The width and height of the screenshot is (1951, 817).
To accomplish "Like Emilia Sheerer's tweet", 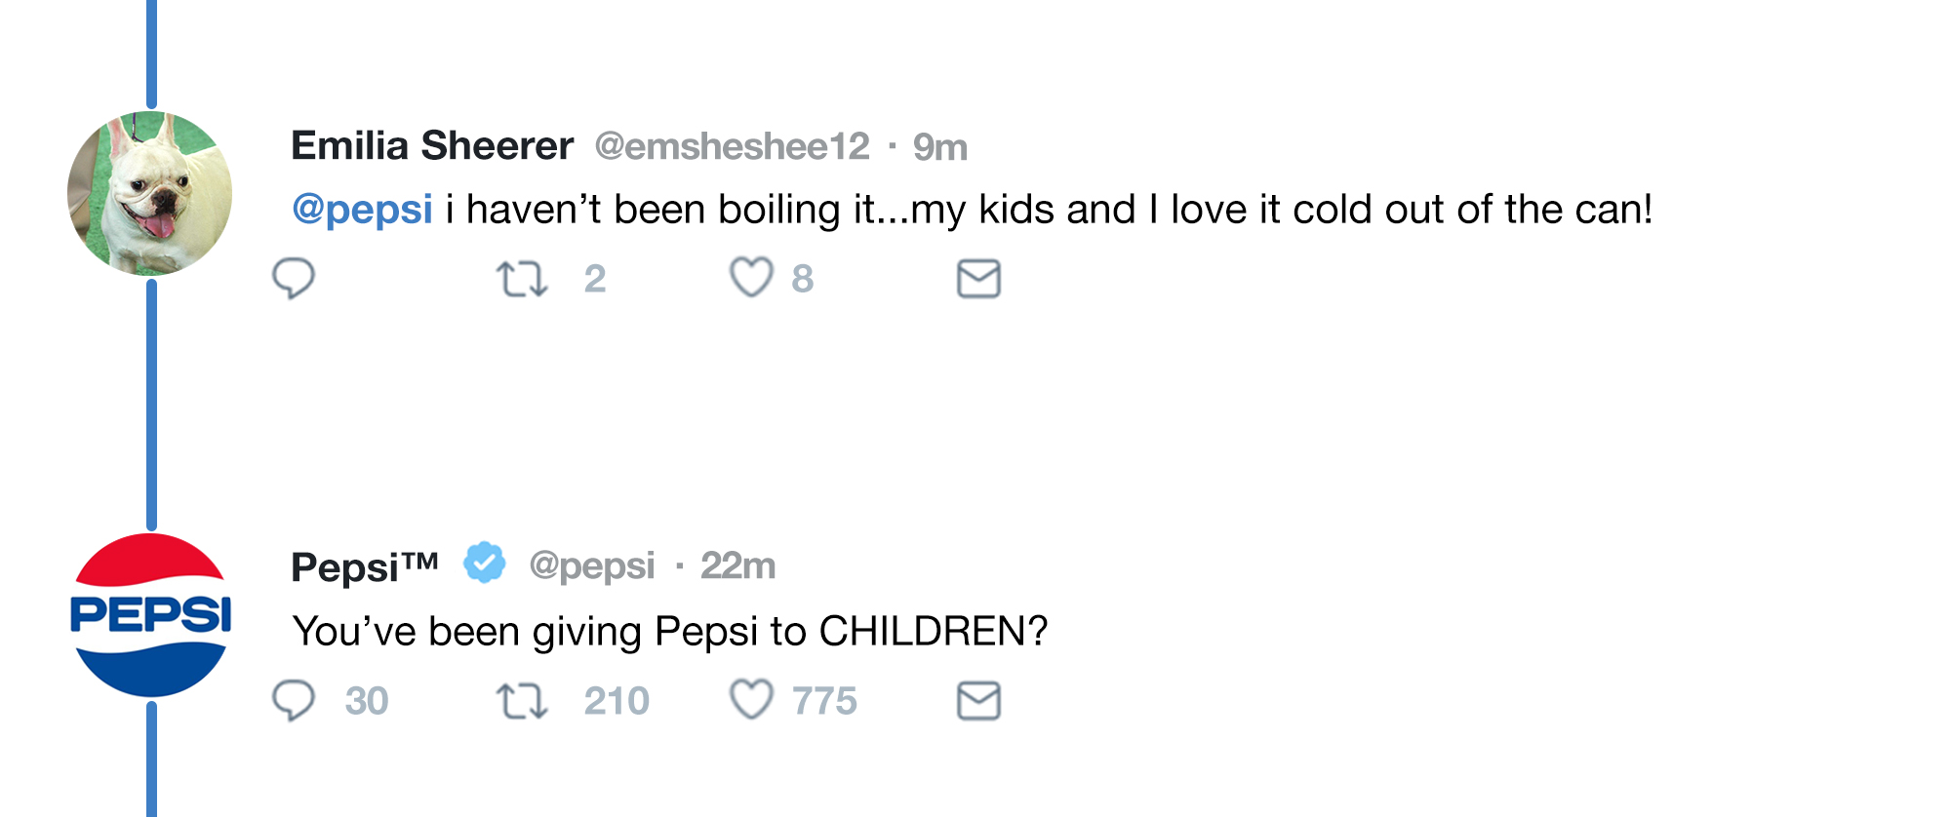I will click(751, 278).
